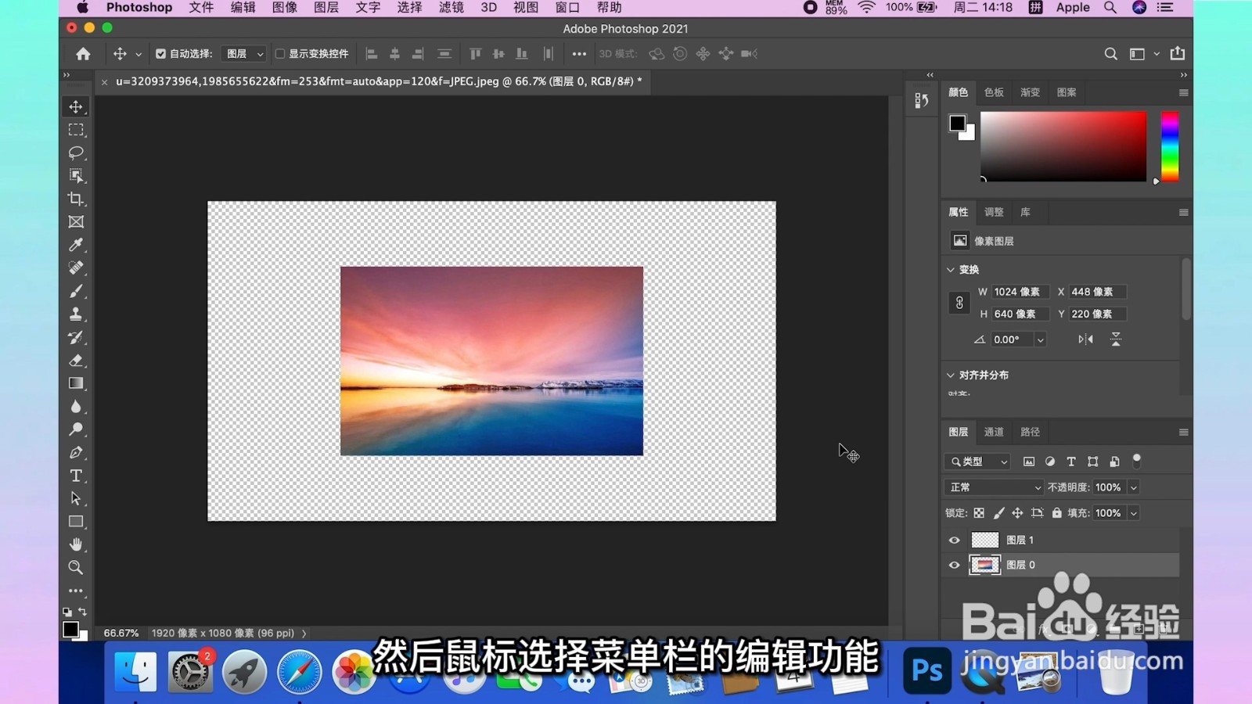Screen dimensions: 1252x704
Task: Activate the Hand tool
Action: 76,544
